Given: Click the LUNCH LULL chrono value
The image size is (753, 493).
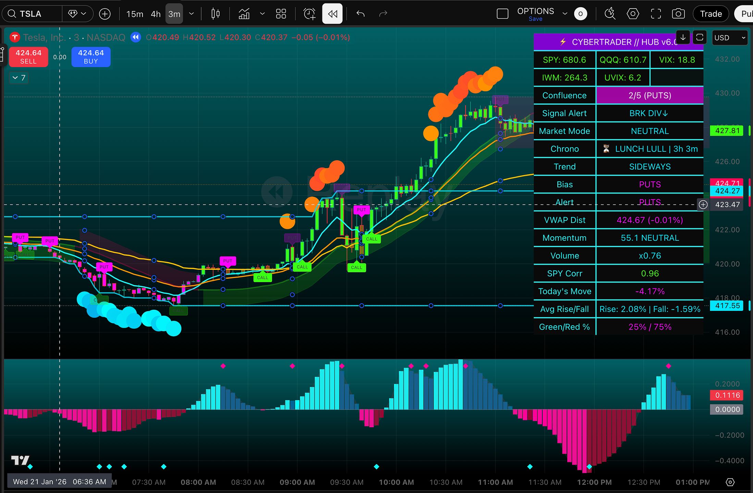Looking at the screenshot, I should (650, 149).
